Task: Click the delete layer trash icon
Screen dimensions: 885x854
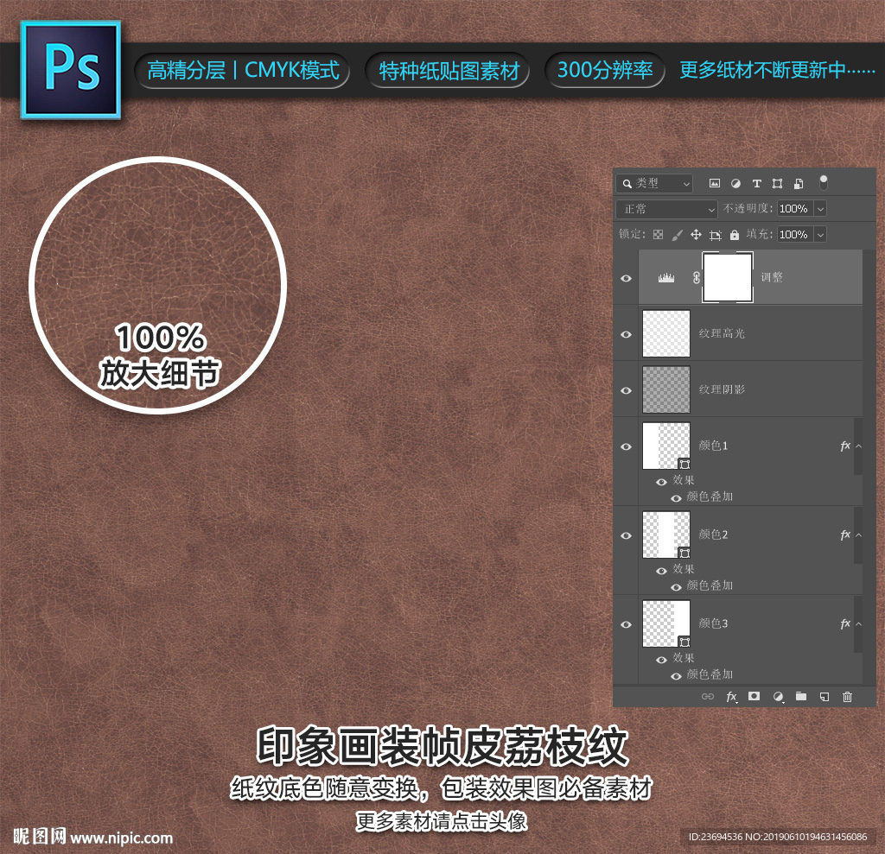Action: (847, 697)
